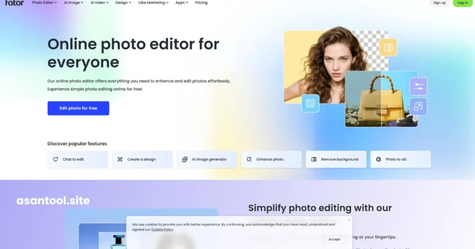
Task: Click the Log in button
Action: click(462, 3)
